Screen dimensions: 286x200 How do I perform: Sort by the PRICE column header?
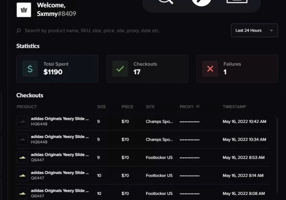(127, 107)
